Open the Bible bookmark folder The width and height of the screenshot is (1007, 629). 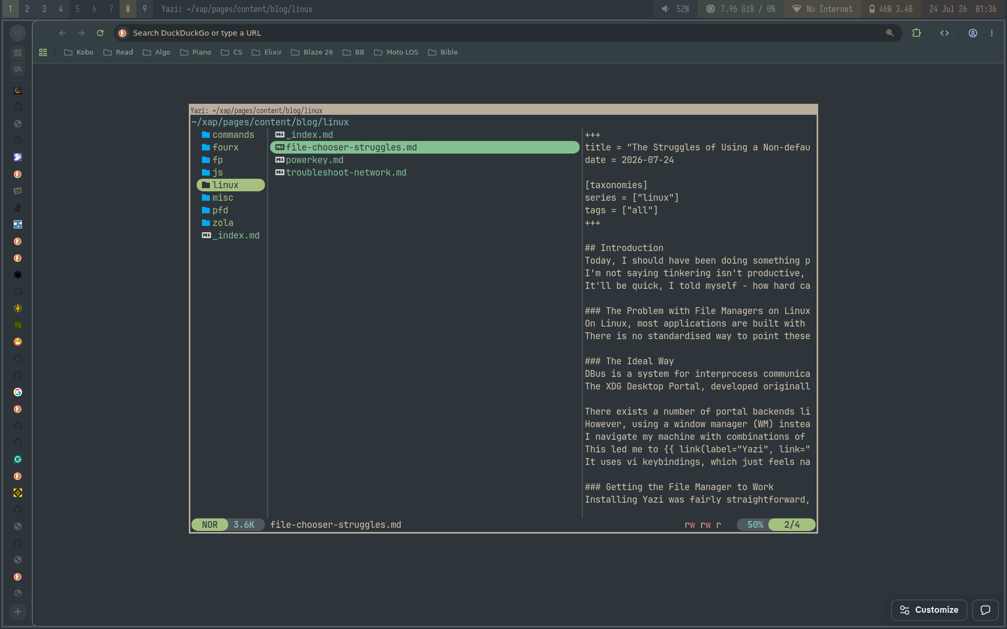[443, 52]
